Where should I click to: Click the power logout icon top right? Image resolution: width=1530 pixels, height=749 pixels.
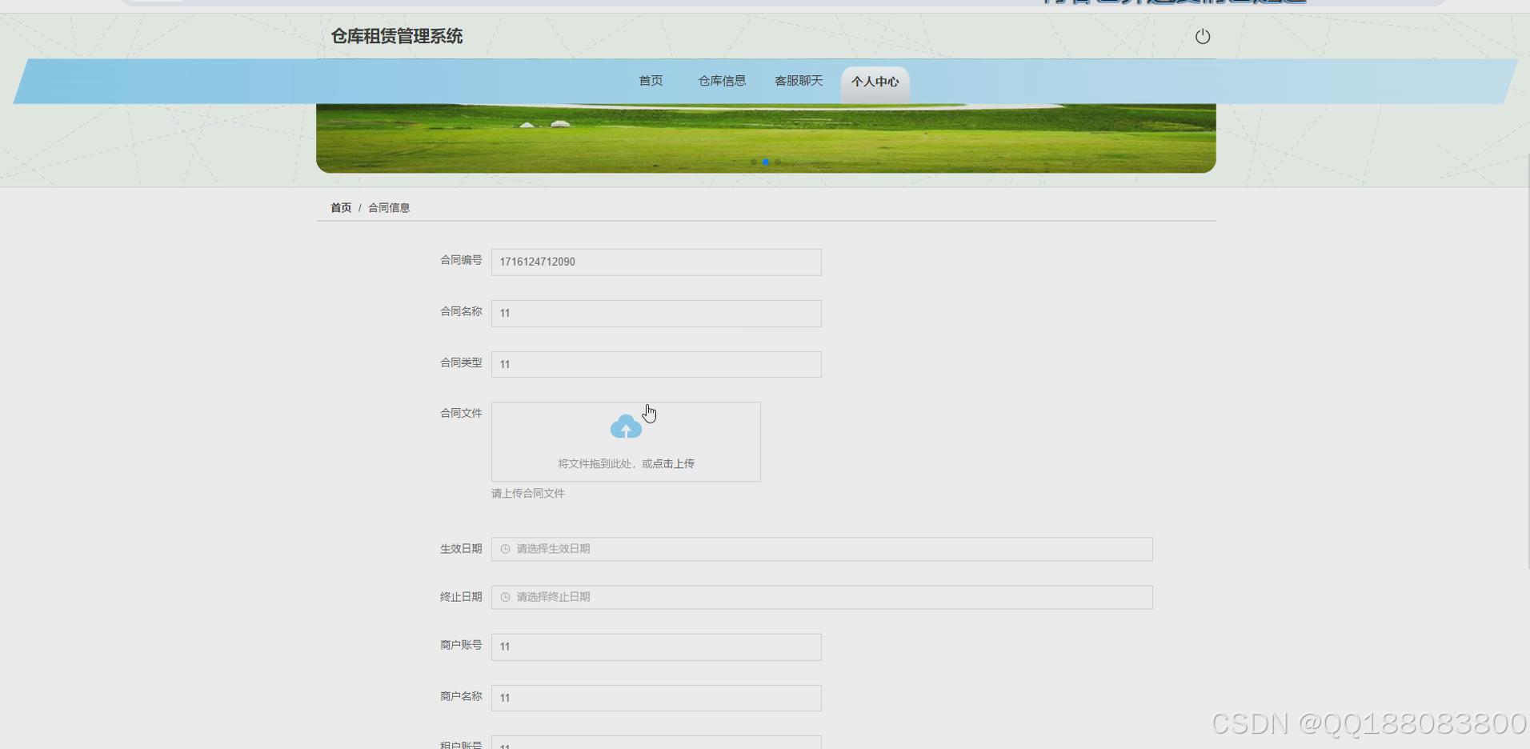(x=1203, y=36)
